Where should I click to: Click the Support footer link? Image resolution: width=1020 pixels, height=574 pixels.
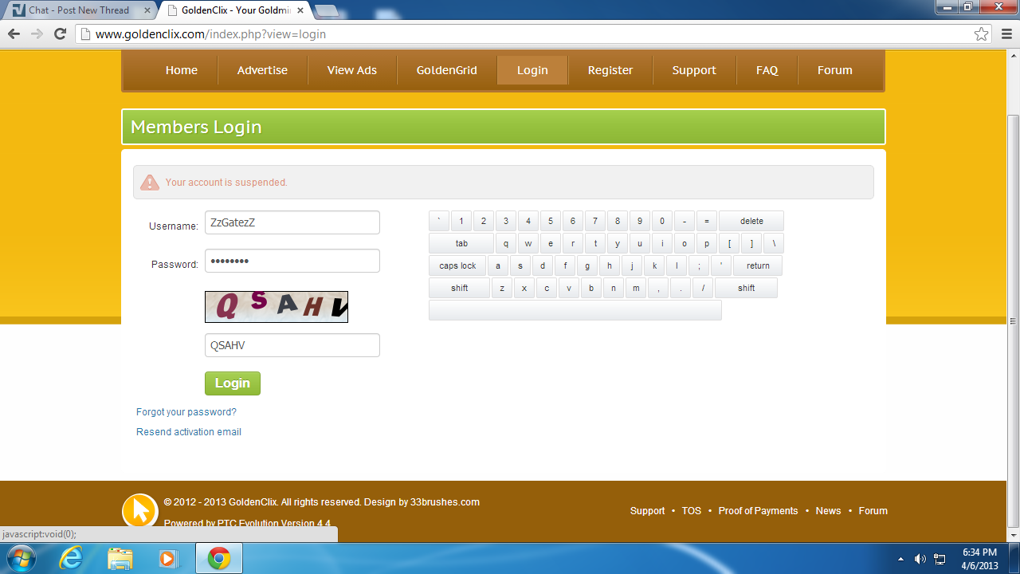[x=647, y=511]
